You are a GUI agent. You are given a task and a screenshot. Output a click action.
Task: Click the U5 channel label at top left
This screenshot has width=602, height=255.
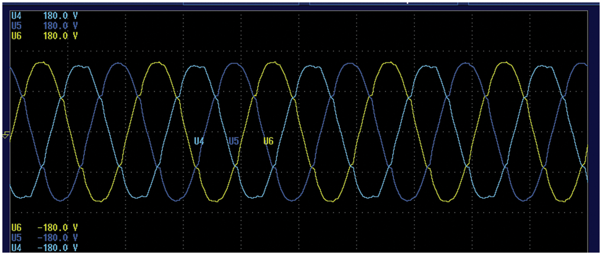coord(16,26)
